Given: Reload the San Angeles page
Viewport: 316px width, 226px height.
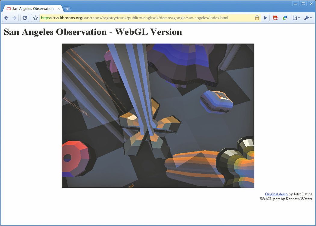Looking at the screenshot, I should [x=25, y=18].
